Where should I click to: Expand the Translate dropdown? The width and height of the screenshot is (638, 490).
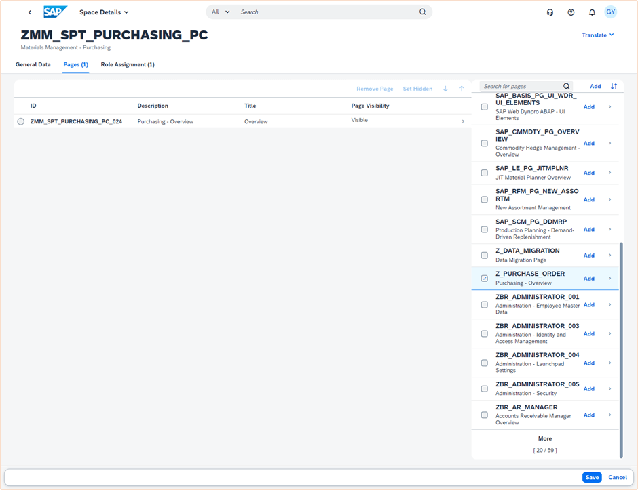click(598, 35)
